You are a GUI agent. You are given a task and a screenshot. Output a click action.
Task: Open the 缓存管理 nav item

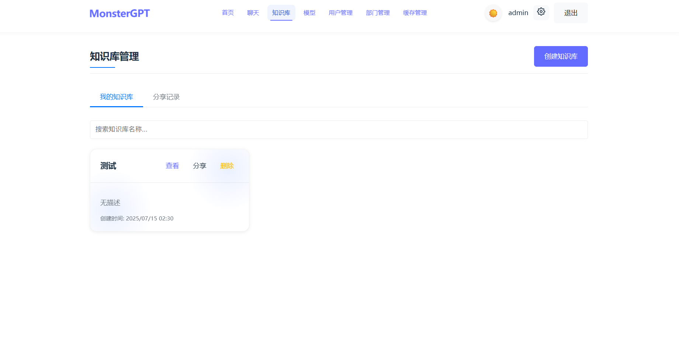click(415, 13)
